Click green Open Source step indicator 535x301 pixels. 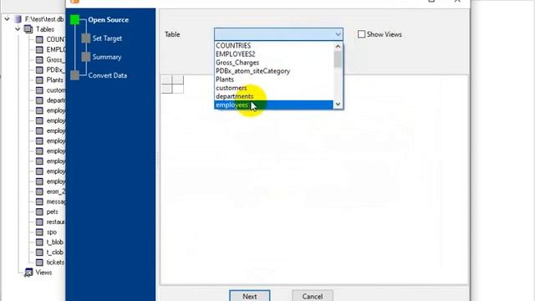(74, 20)
